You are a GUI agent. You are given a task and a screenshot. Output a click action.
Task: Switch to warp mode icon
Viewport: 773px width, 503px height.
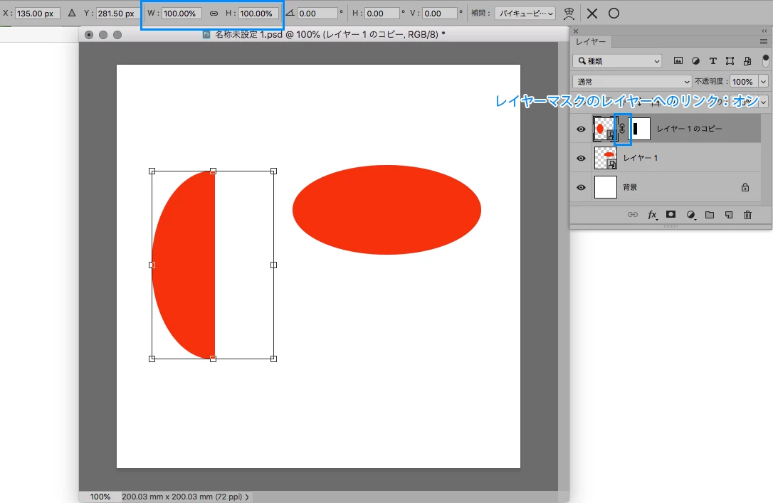[x=569, y=14]
